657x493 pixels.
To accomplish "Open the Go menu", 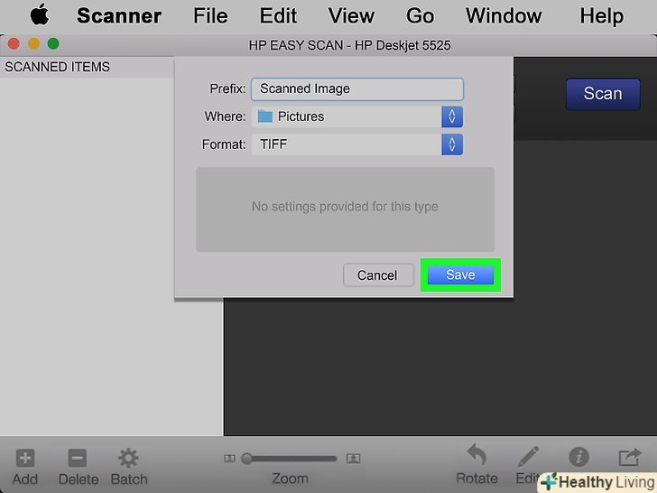I will click(x=420, y=16).
